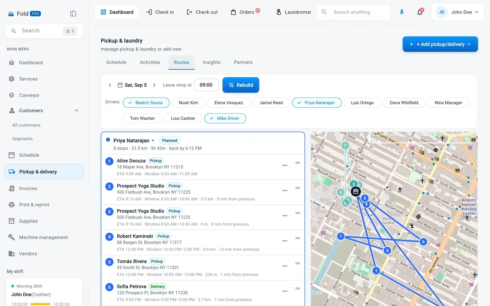The height and width of the screenshot is (306, 490).
Task: Open Invoices in the sidebar
Action: coord(44,188)
